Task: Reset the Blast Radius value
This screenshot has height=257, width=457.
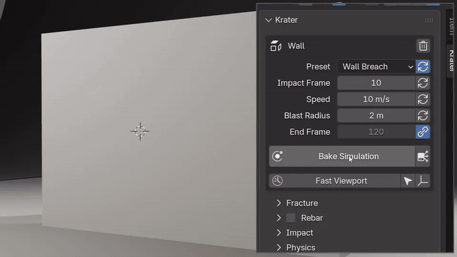Action: (423, 116)
